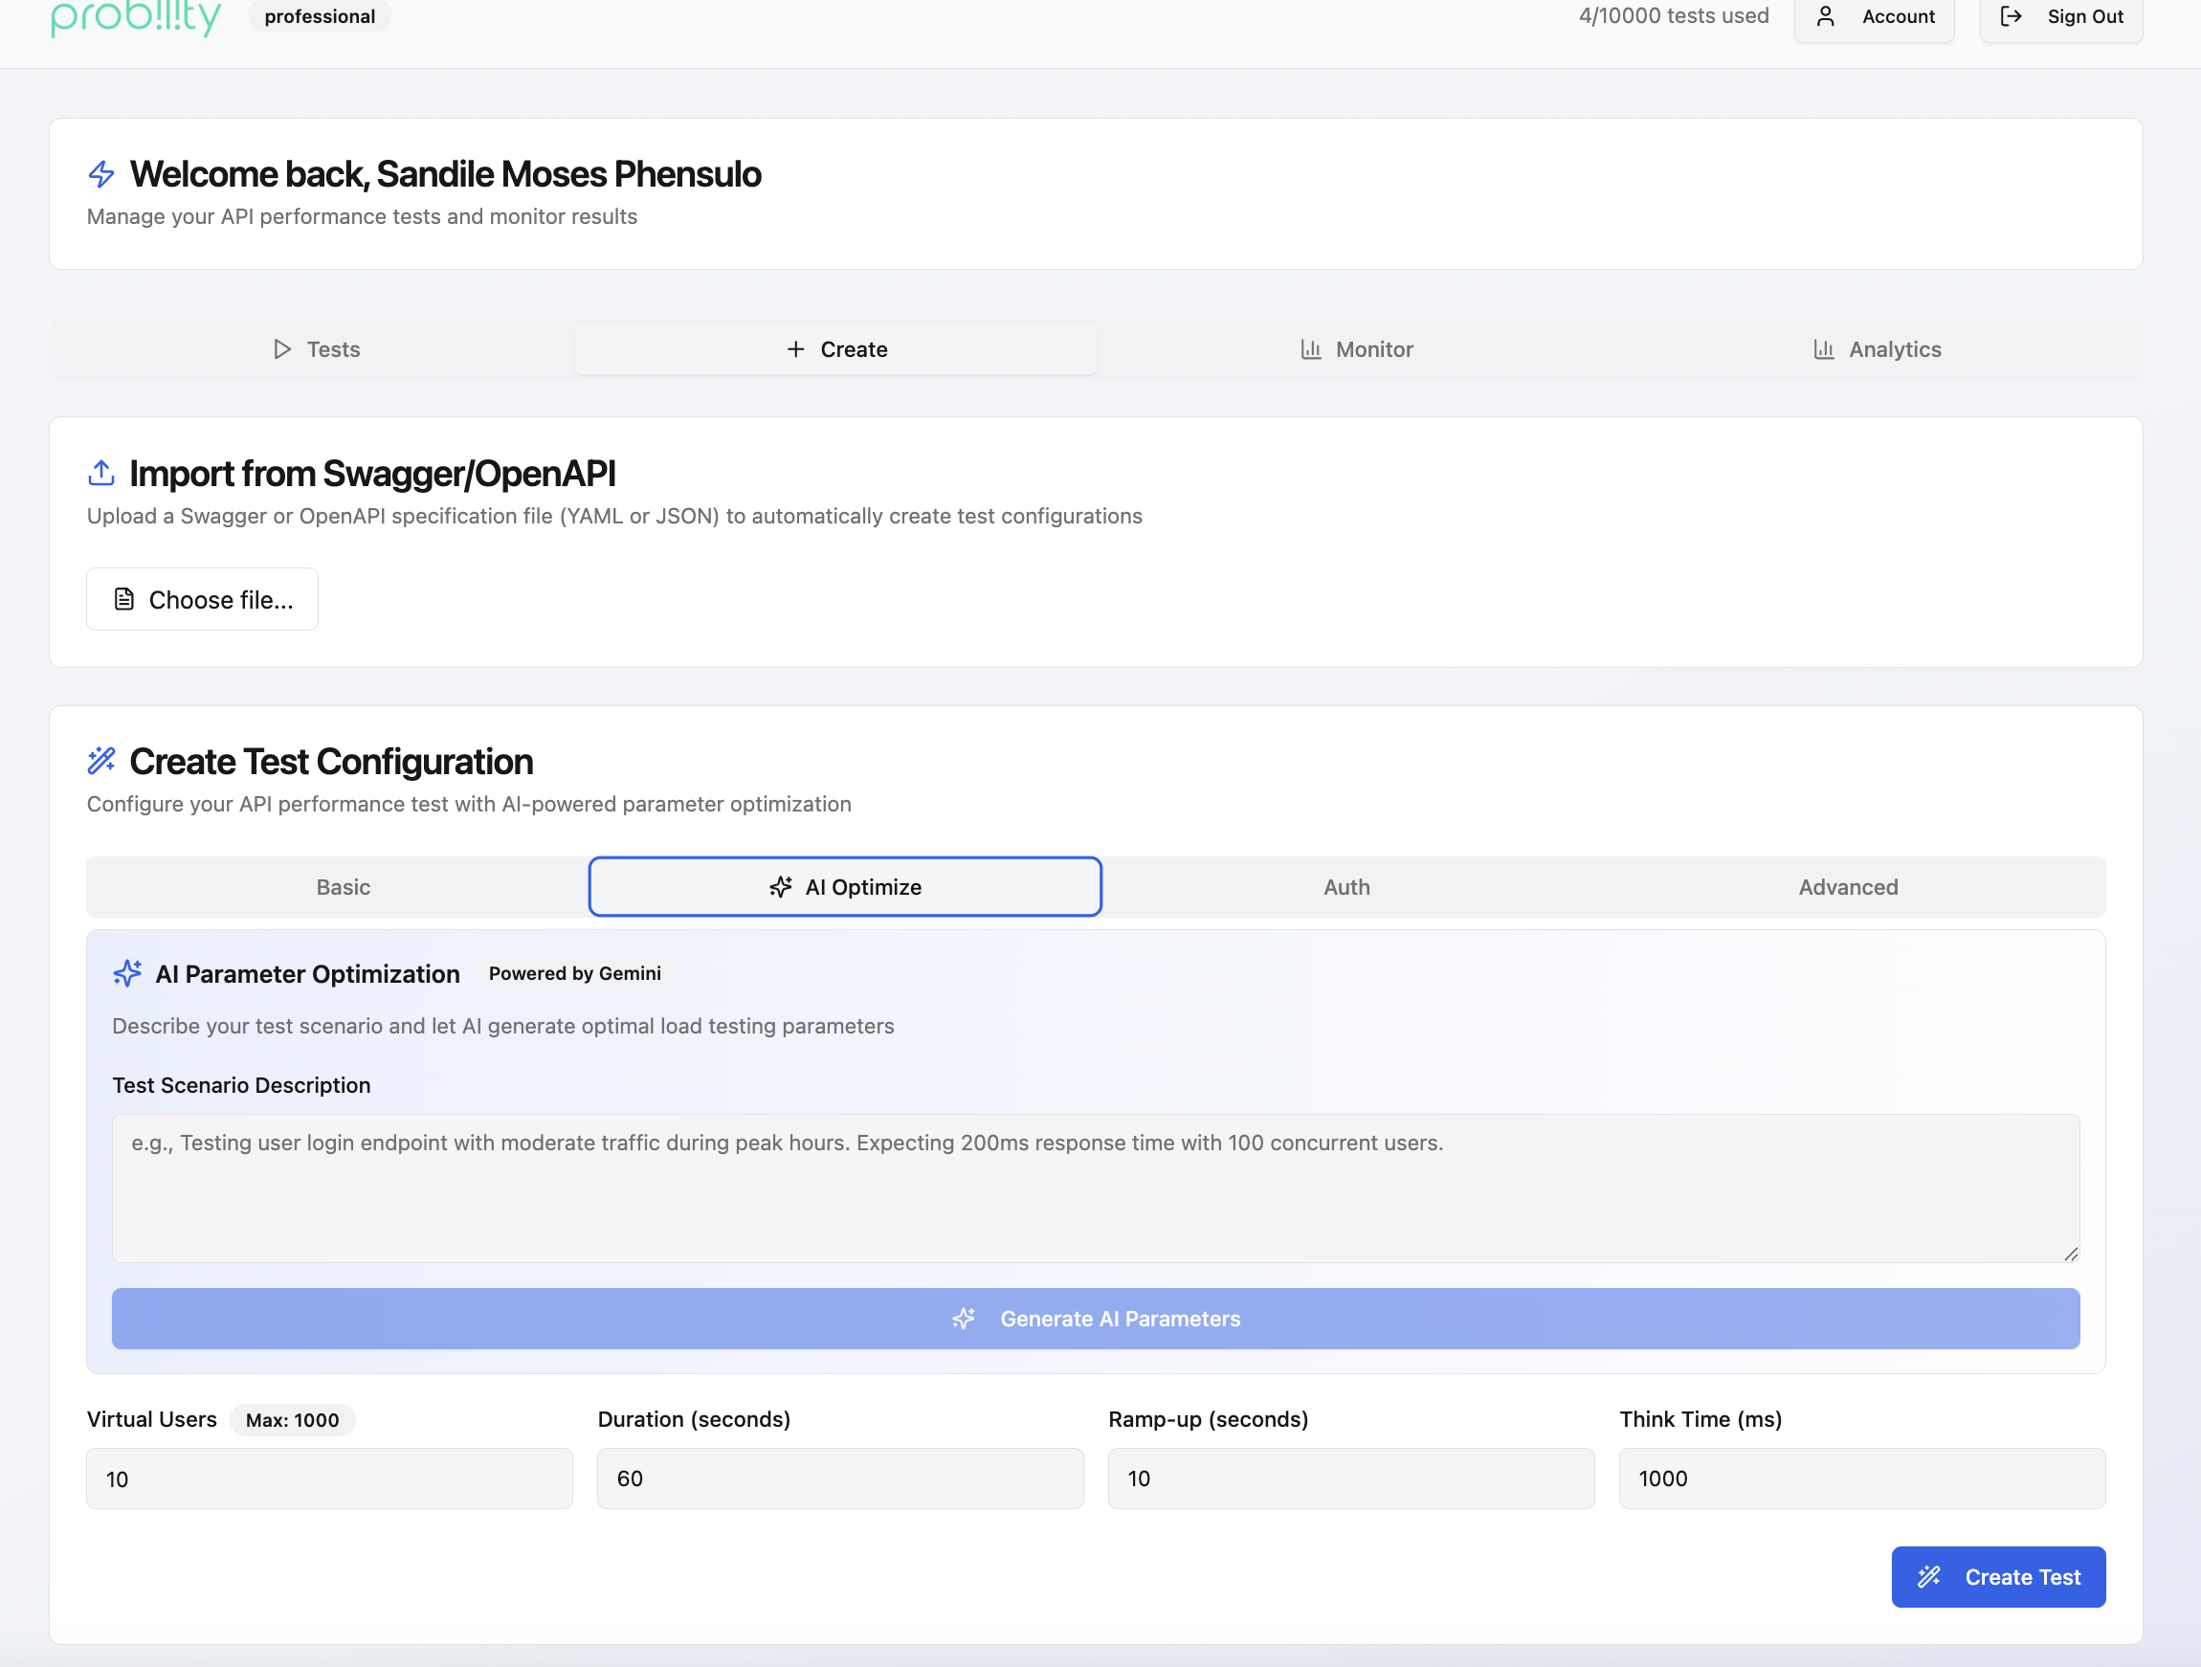Viewport: 2201px width, 1667px height.
Task: Go to the Analytics tab
Action: pos(1878,349)
